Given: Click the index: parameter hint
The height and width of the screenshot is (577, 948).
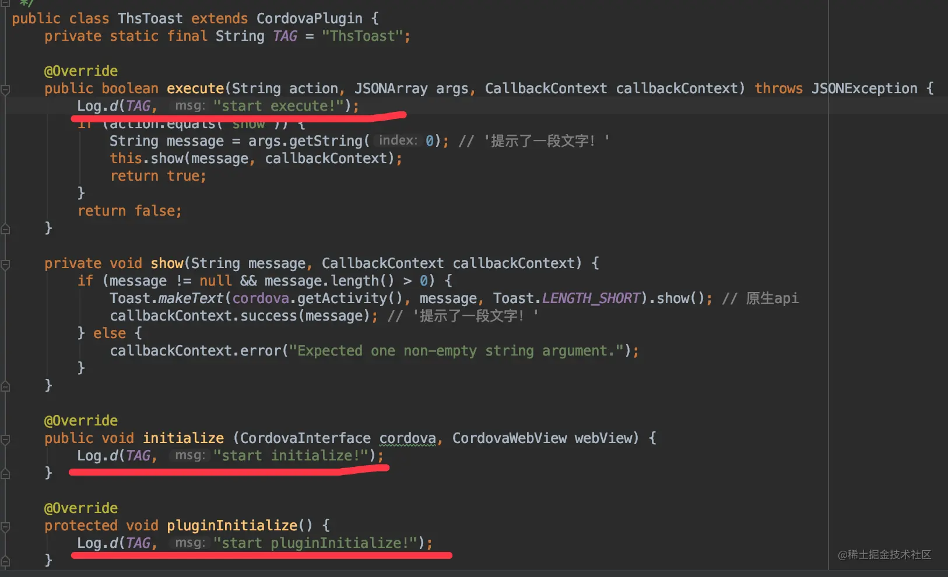Looking at the screenshot, I should pyautogui.click(x=398, y=140).
